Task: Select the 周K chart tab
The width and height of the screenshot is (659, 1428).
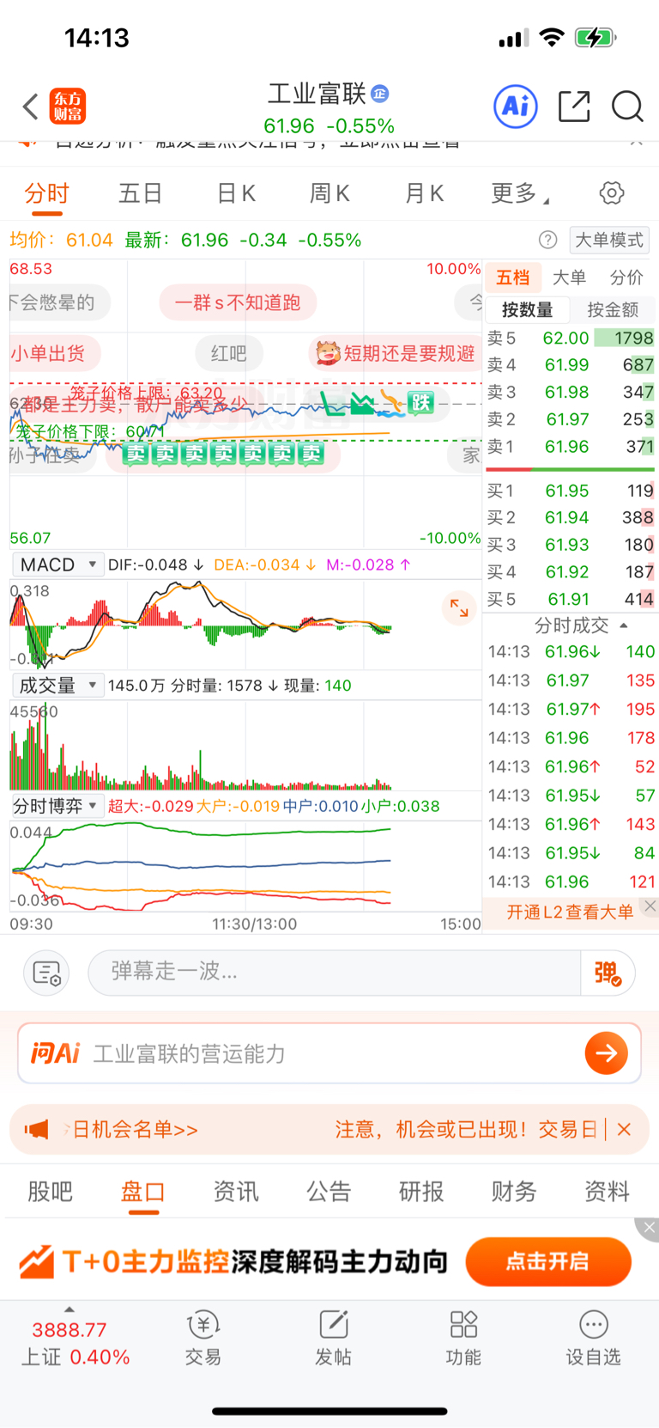Action: point(329,194)
